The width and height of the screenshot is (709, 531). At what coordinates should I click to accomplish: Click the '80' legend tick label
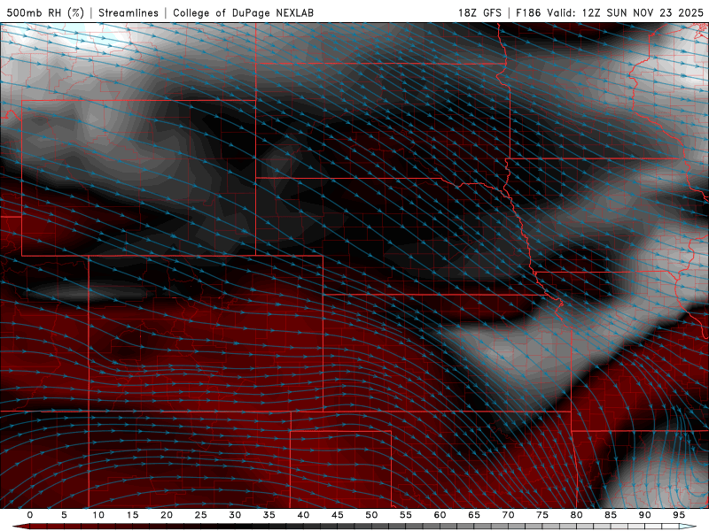tap(577, 515)
